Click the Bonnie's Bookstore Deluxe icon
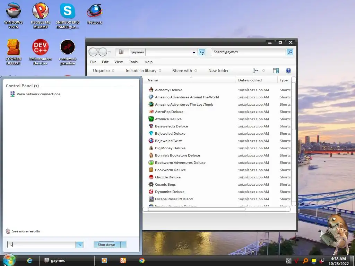 pos(151,155)
